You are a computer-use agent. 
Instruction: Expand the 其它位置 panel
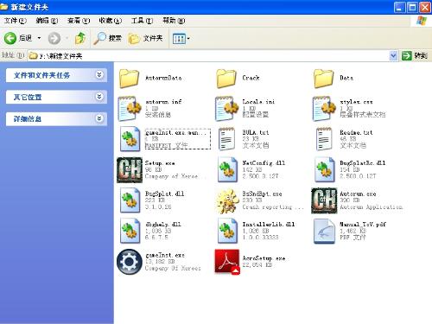tap(99, 97)
